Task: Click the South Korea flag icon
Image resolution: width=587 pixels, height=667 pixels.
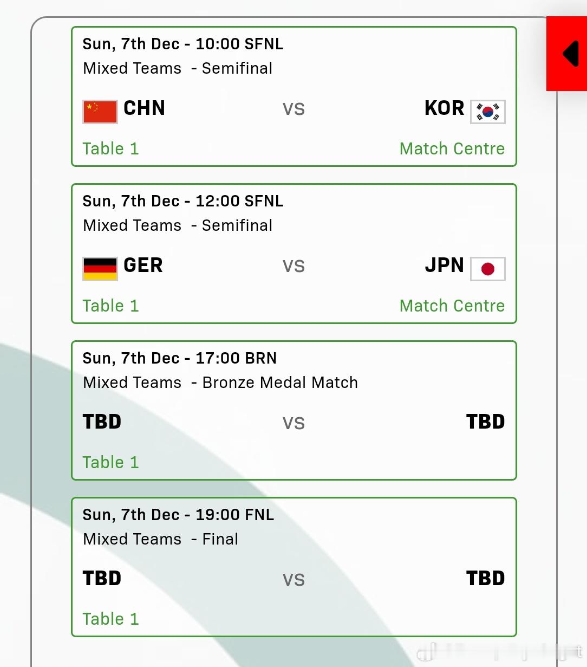Action: 488,112
